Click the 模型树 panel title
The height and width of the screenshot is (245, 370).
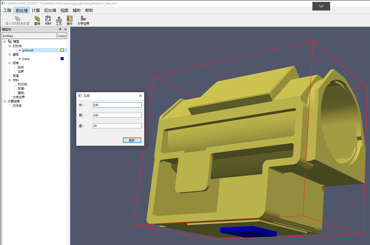click(x=7, y=29)
